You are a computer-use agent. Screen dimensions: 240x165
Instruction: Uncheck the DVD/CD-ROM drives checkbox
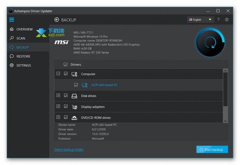[66, 117]
